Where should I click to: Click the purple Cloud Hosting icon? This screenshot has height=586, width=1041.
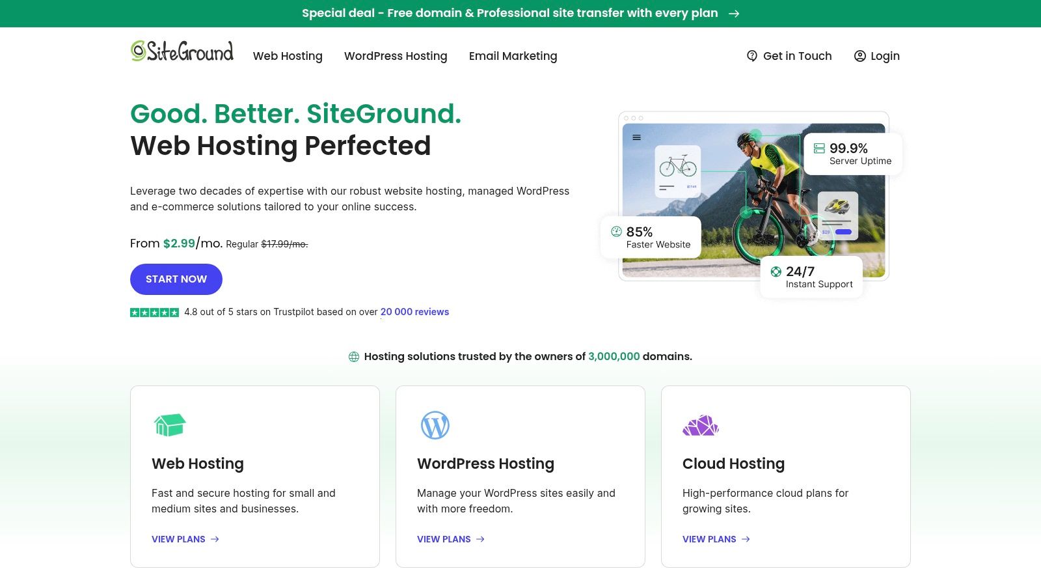[701, 425]
